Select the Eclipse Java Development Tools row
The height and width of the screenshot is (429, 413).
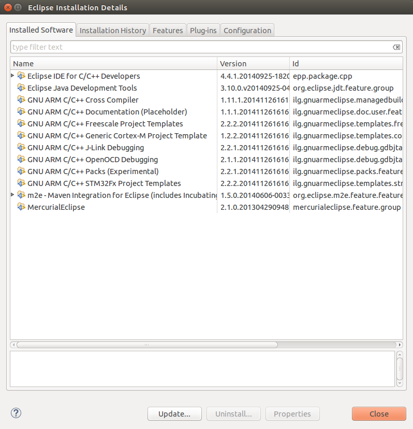(207, 88)
